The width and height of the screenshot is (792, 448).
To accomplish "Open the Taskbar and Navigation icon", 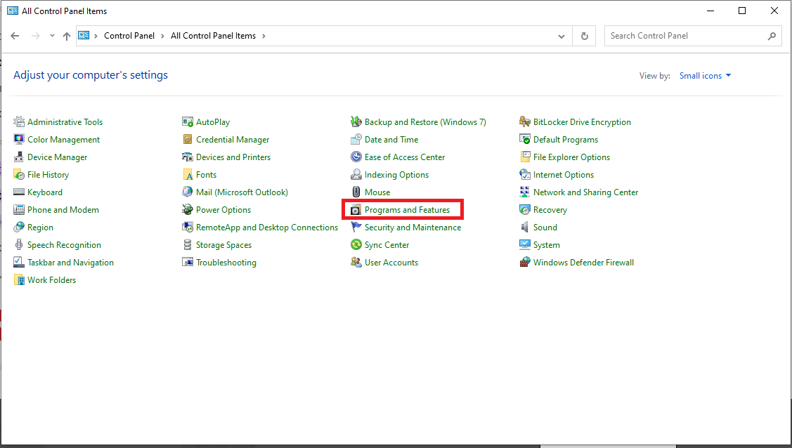I will pyautogui.click(x=19, y=263).
